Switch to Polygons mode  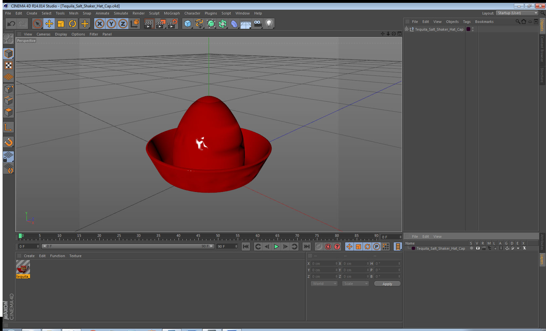coord(8,112)
